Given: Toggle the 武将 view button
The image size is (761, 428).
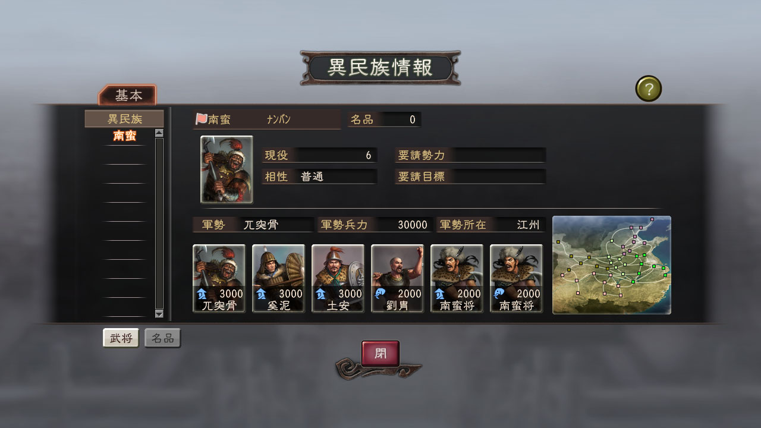Looking at the screenshot, I should click(121, 338).
